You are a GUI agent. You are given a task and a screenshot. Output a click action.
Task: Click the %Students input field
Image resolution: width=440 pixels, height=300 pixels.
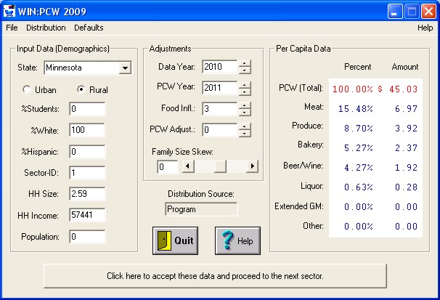click(87, 109)
